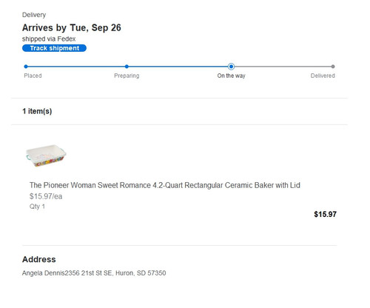
Task: Click the Track shipment button
Action: pos(54,48)
